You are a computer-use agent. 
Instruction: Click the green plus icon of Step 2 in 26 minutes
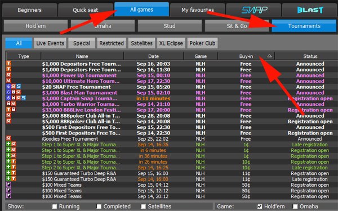pos(8,161)
